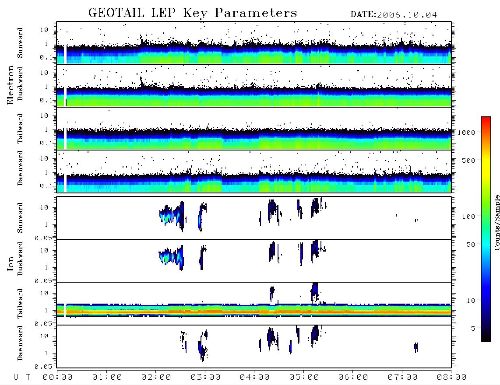Click the Electron Duskward spectrogram panel
The image size is (500, 385).
pyautogui.click(x=254, y=85)
